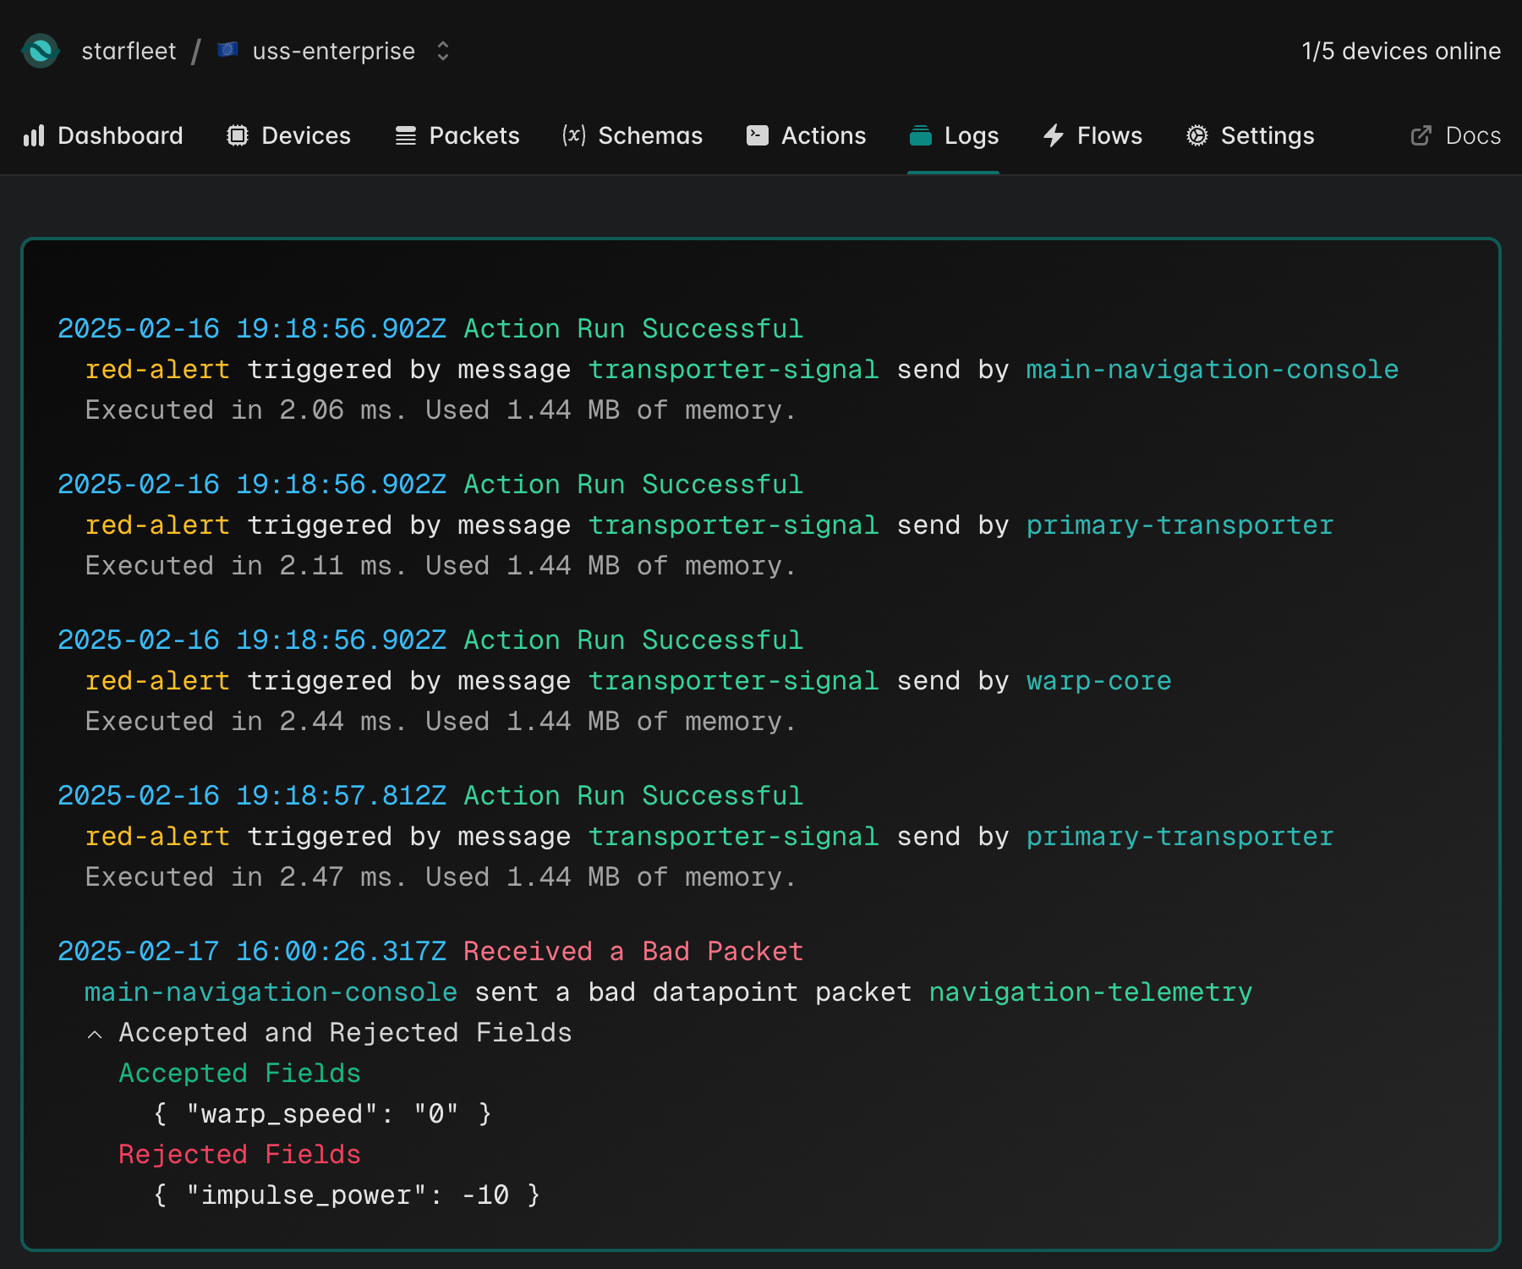
Task: Click the Dashboard bar chart icon
Action: [34, 136]
